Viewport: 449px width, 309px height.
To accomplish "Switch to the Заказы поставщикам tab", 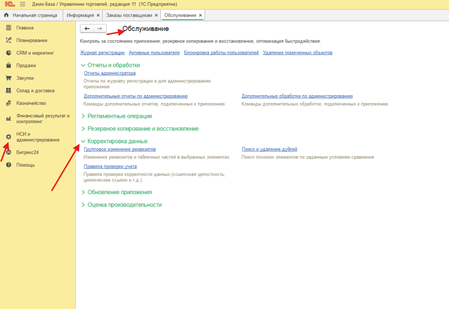I will point(129,15).
